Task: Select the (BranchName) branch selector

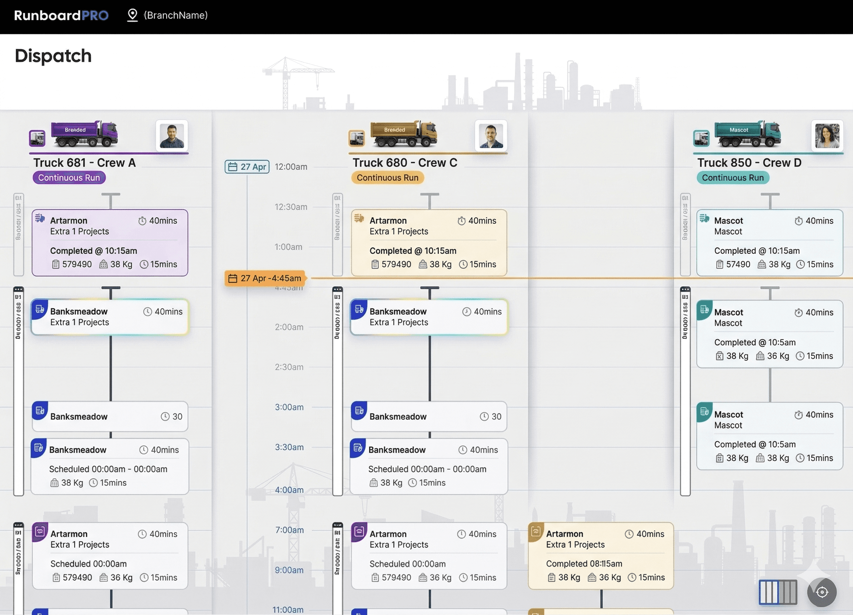Action: tap(176, 15)
